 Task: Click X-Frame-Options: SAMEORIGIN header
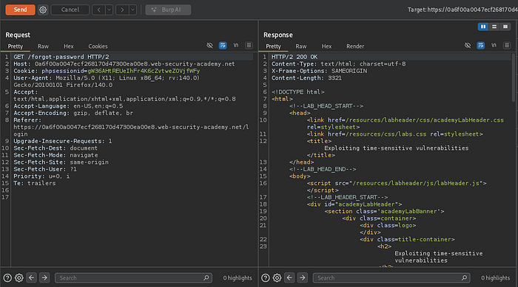(x=319, y=71)
